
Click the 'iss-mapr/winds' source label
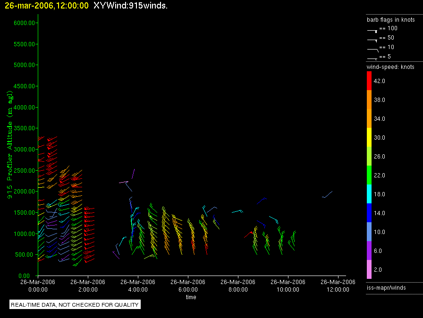[x=386, y=287]
